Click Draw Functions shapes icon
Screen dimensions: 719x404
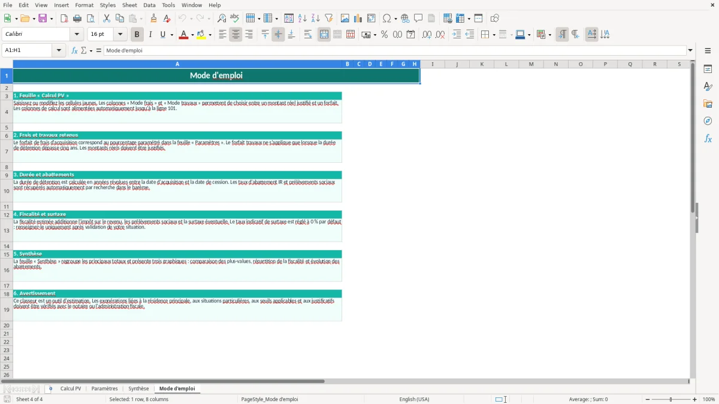(x=494, y=19)
